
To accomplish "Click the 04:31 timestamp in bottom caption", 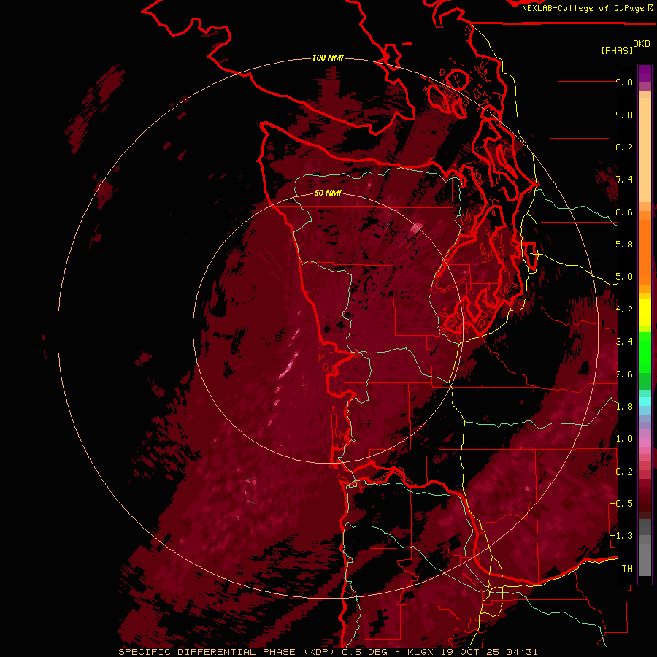I will tap(522, 652).
